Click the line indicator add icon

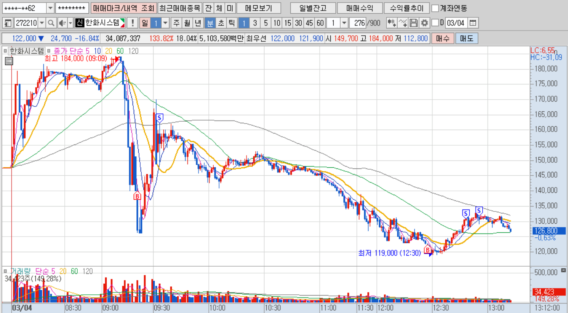(x=403, y=23)
